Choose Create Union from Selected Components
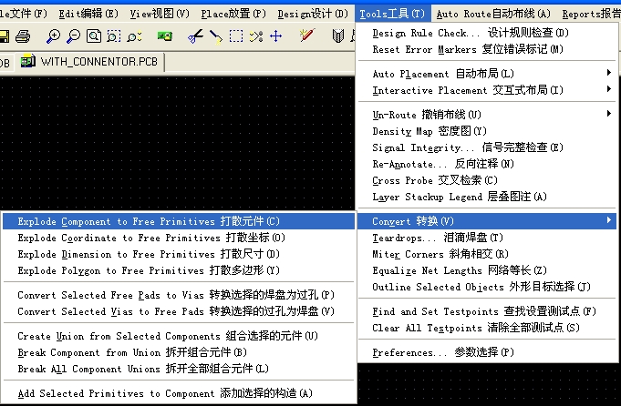The height and width of the screenshot is (406, 621). [179, 336]
